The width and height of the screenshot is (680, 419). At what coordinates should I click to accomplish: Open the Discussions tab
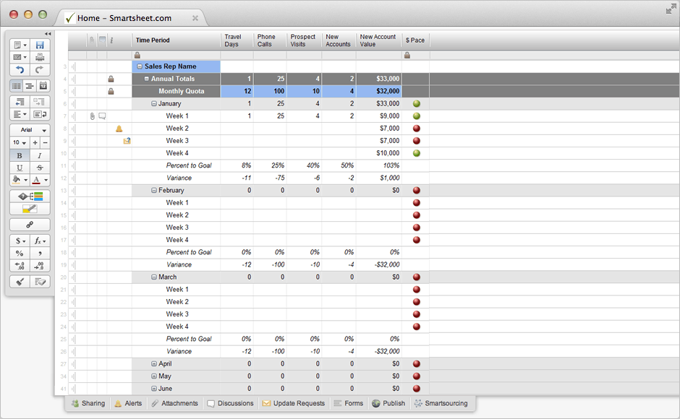click(x=230, y=403)
